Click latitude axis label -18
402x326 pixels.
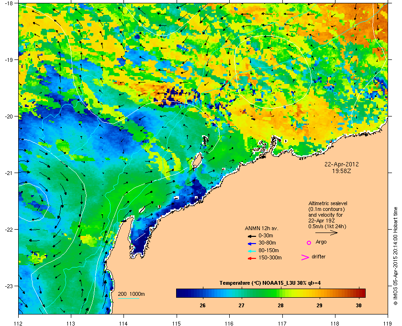point(9,3)
